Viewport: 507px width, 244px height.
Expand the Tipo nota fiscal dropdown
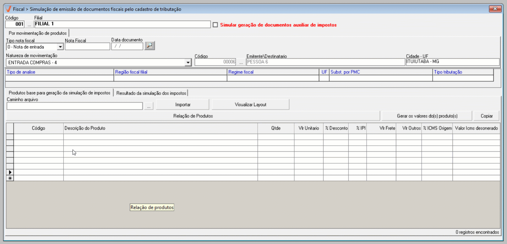[60, 47]
